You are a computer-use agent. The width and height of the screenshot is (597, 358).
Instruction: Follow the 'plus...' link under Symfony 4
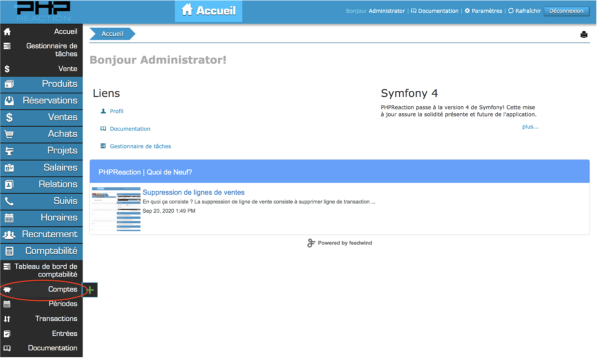[x=530, y=127]
